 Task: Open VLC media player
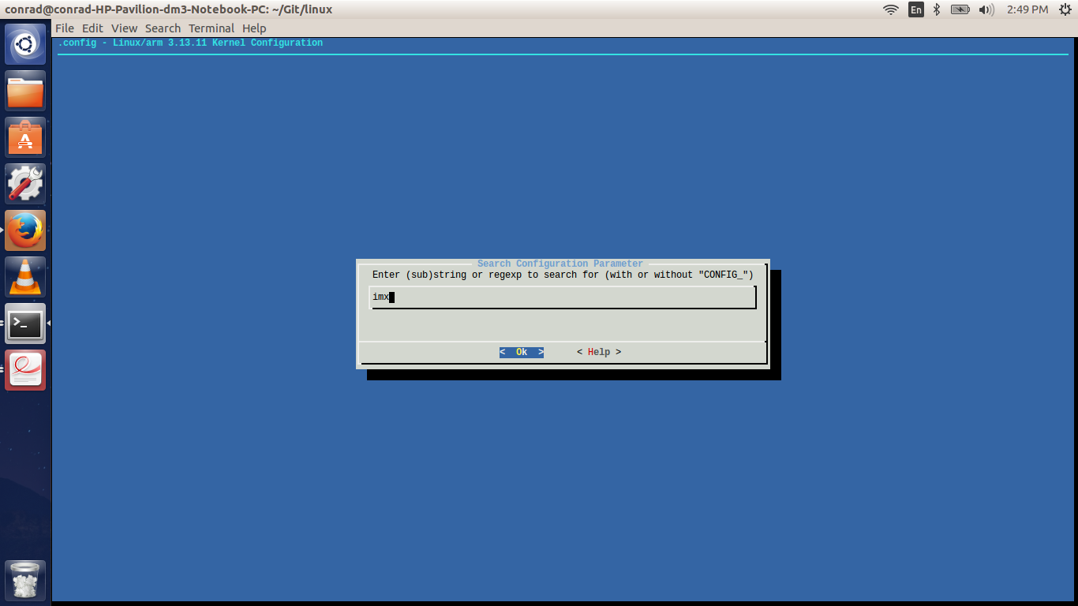click(24, 276)
